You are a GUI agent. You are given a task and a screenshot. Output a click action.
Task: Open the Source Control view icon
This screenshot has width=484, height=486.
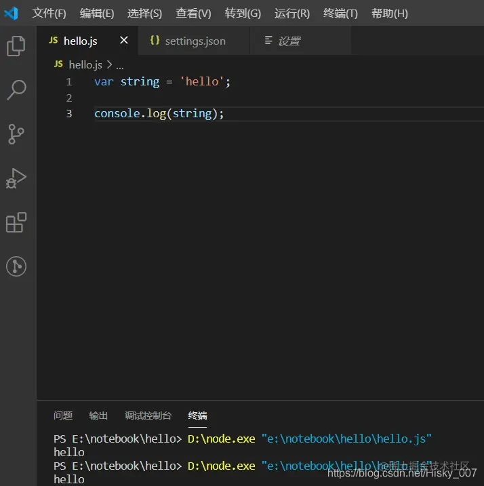[x=16, y=134]
